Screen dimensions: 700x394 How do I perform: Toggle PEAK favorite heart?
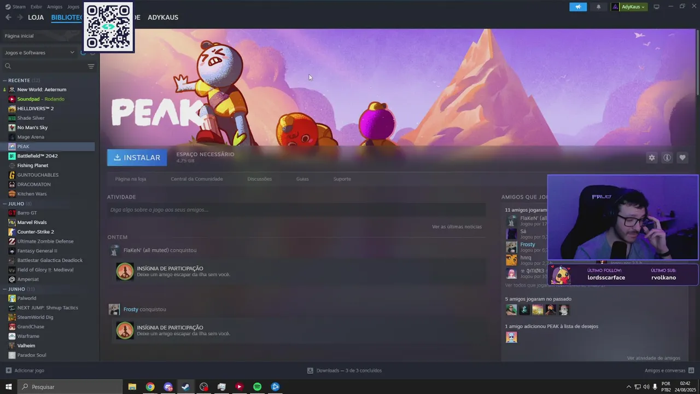[682, 158]
